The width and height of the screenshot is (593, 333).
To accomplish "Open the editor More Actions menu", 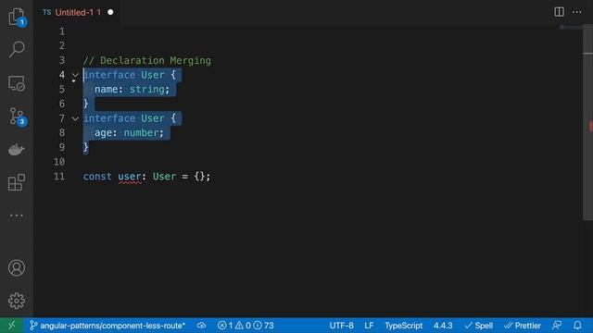I will tap(576, 12).
